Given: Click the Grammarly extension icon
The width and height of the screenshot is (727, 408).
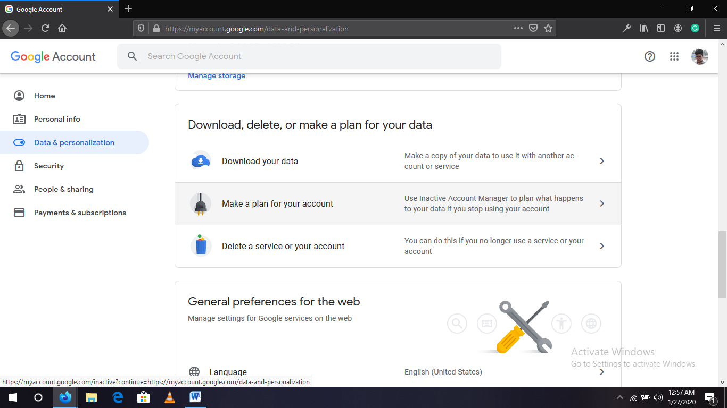Looking at the screenshot, I should pyautogui.click(x=695, y=28).
